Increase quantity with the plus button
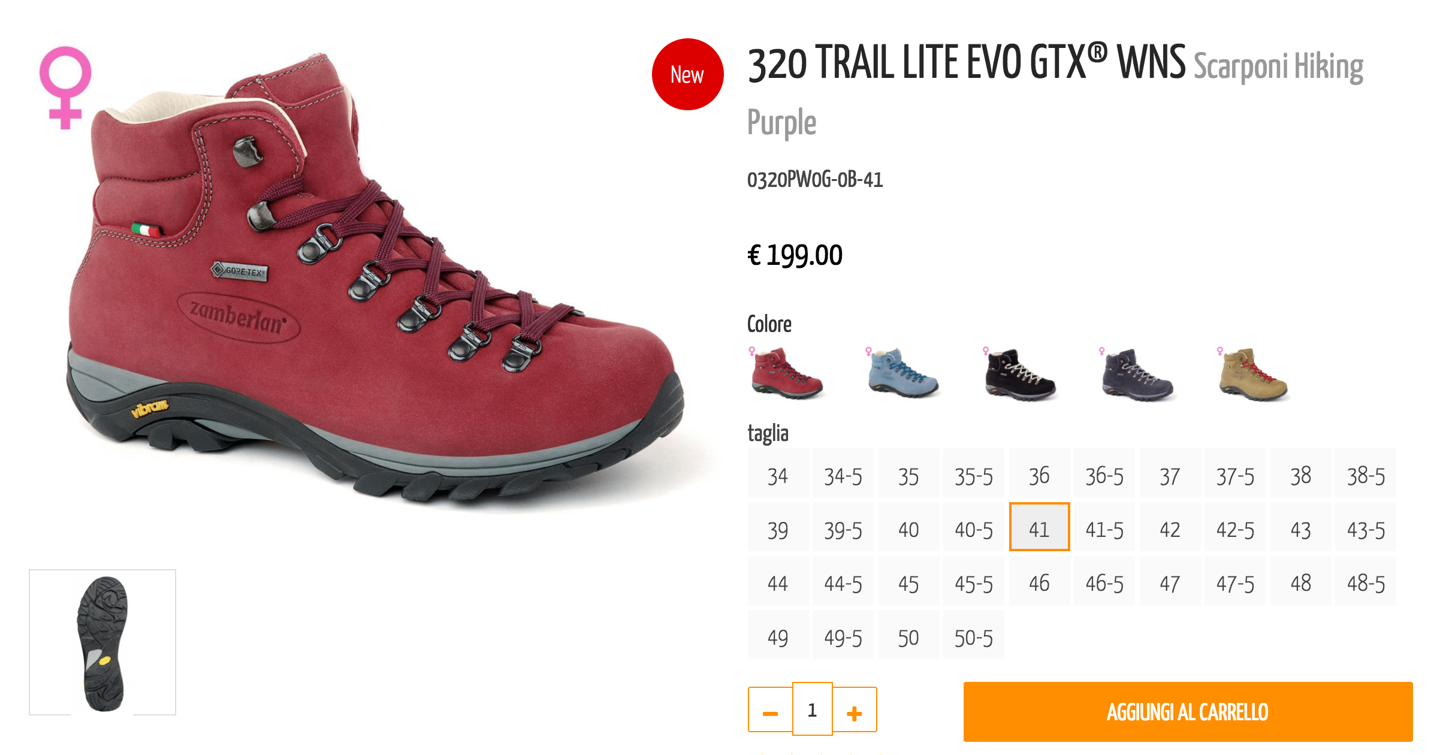Screen dimensions: 1443x755 [x=855, y=710]
